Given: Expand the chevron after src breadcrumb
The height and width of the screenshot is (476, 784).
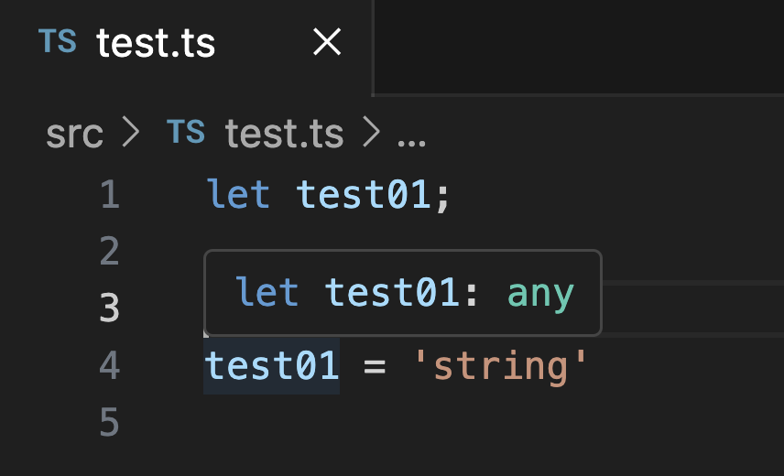Looking at the screenshot, I should pyautogui.click(x=131, y=133).
